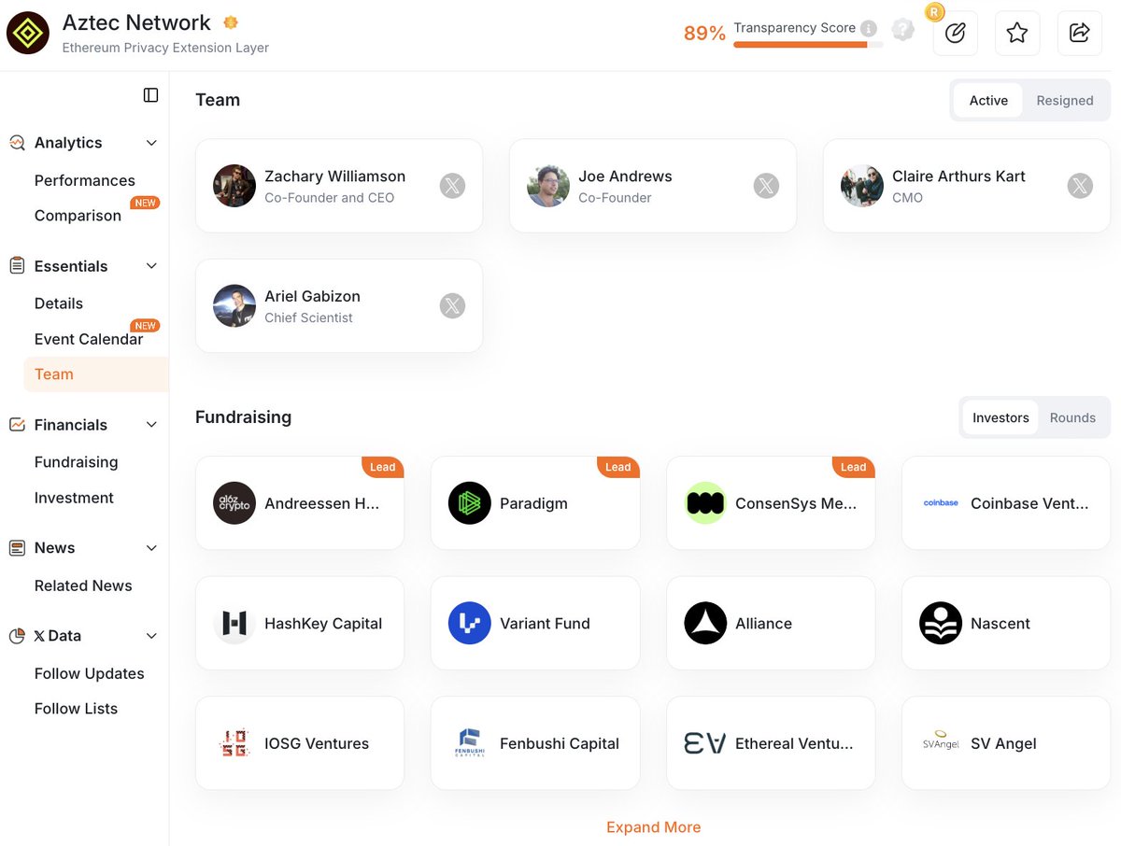Show fundraising Rounds view
The height and width of the screenshot is (846, 1121).
1072,417
